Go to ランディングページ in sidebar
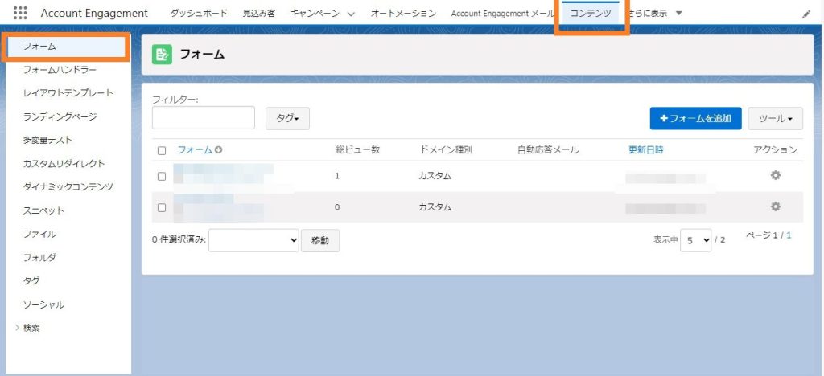Image resolution: width=824 pixels, height=376 pixels. coord(60,116)
